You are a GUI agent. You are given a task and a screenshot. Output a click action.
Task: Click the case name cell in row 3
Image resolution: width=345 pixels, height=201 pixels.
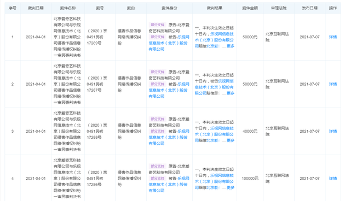(67, 132)
